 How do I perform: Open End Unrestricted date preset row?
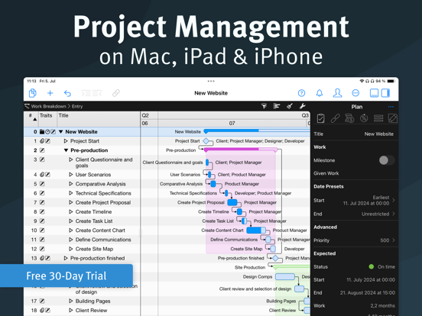355,214
